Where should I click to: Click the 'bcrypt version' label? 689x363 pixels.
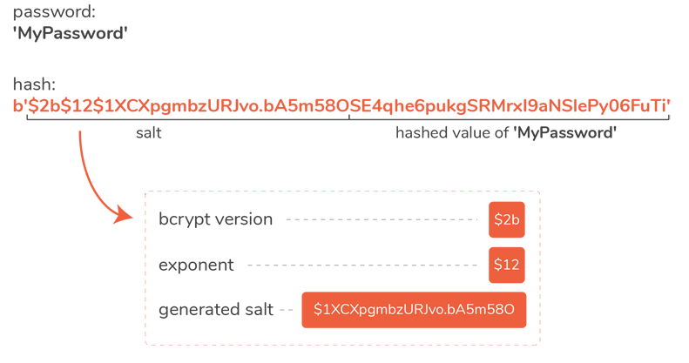pyautogui.click(x=215, y=219)
